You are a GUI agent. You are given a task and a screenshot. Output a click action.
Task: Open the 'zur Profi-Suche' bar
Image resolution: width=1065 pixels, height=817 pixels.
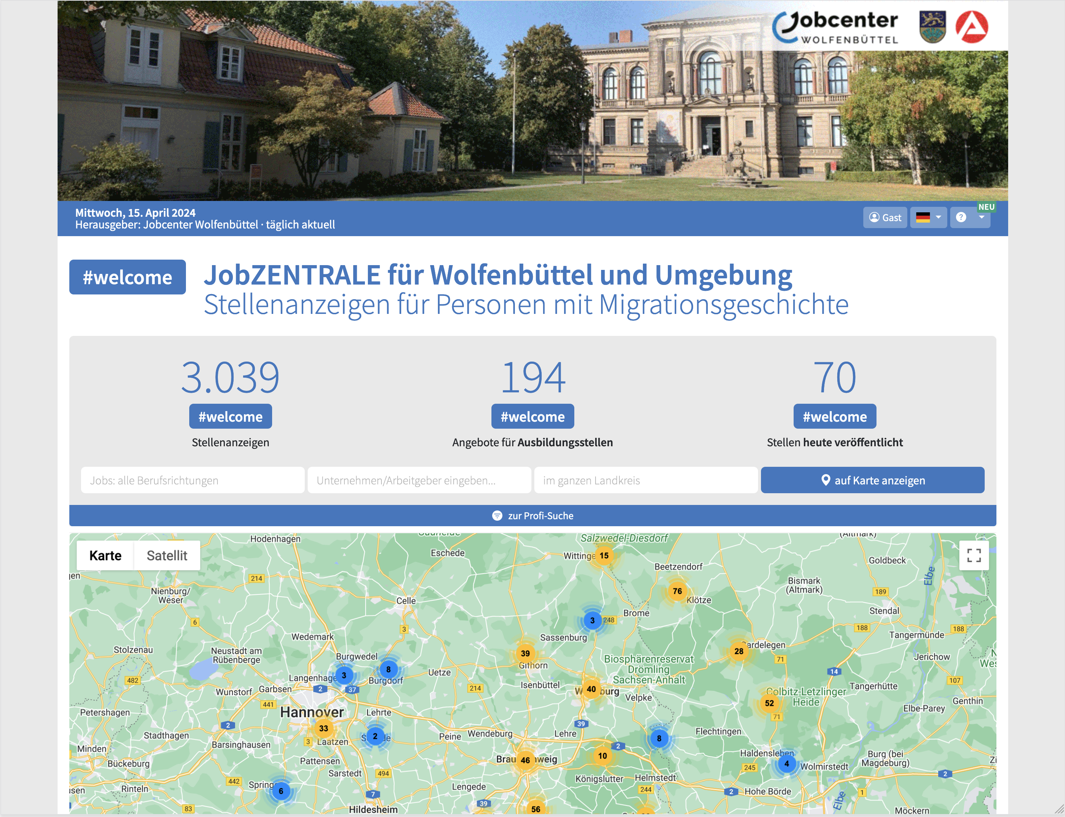(x=532, y=516)
